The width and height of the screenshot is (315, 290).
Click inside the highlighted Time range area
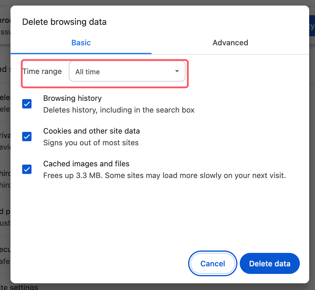pos(105,73)
